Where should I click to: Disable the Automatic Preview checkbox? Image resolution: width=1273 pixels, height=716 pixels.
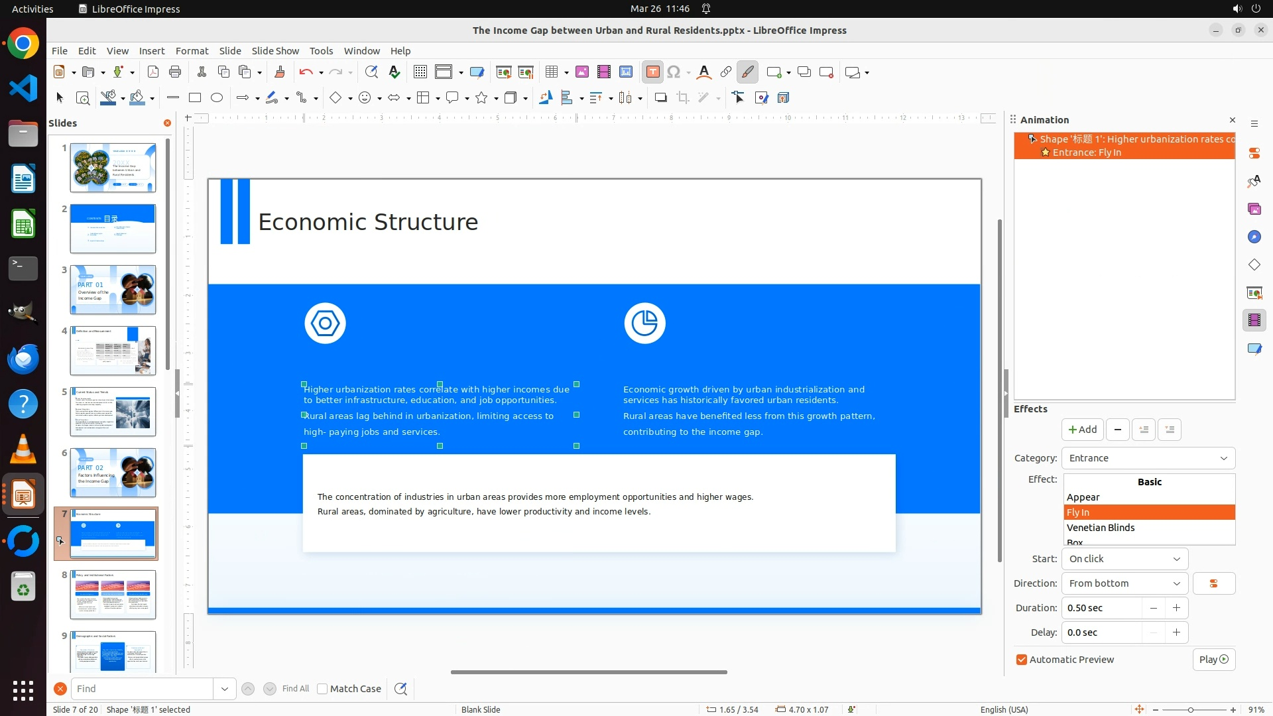pyautogui.click(x=1022, y=660)
